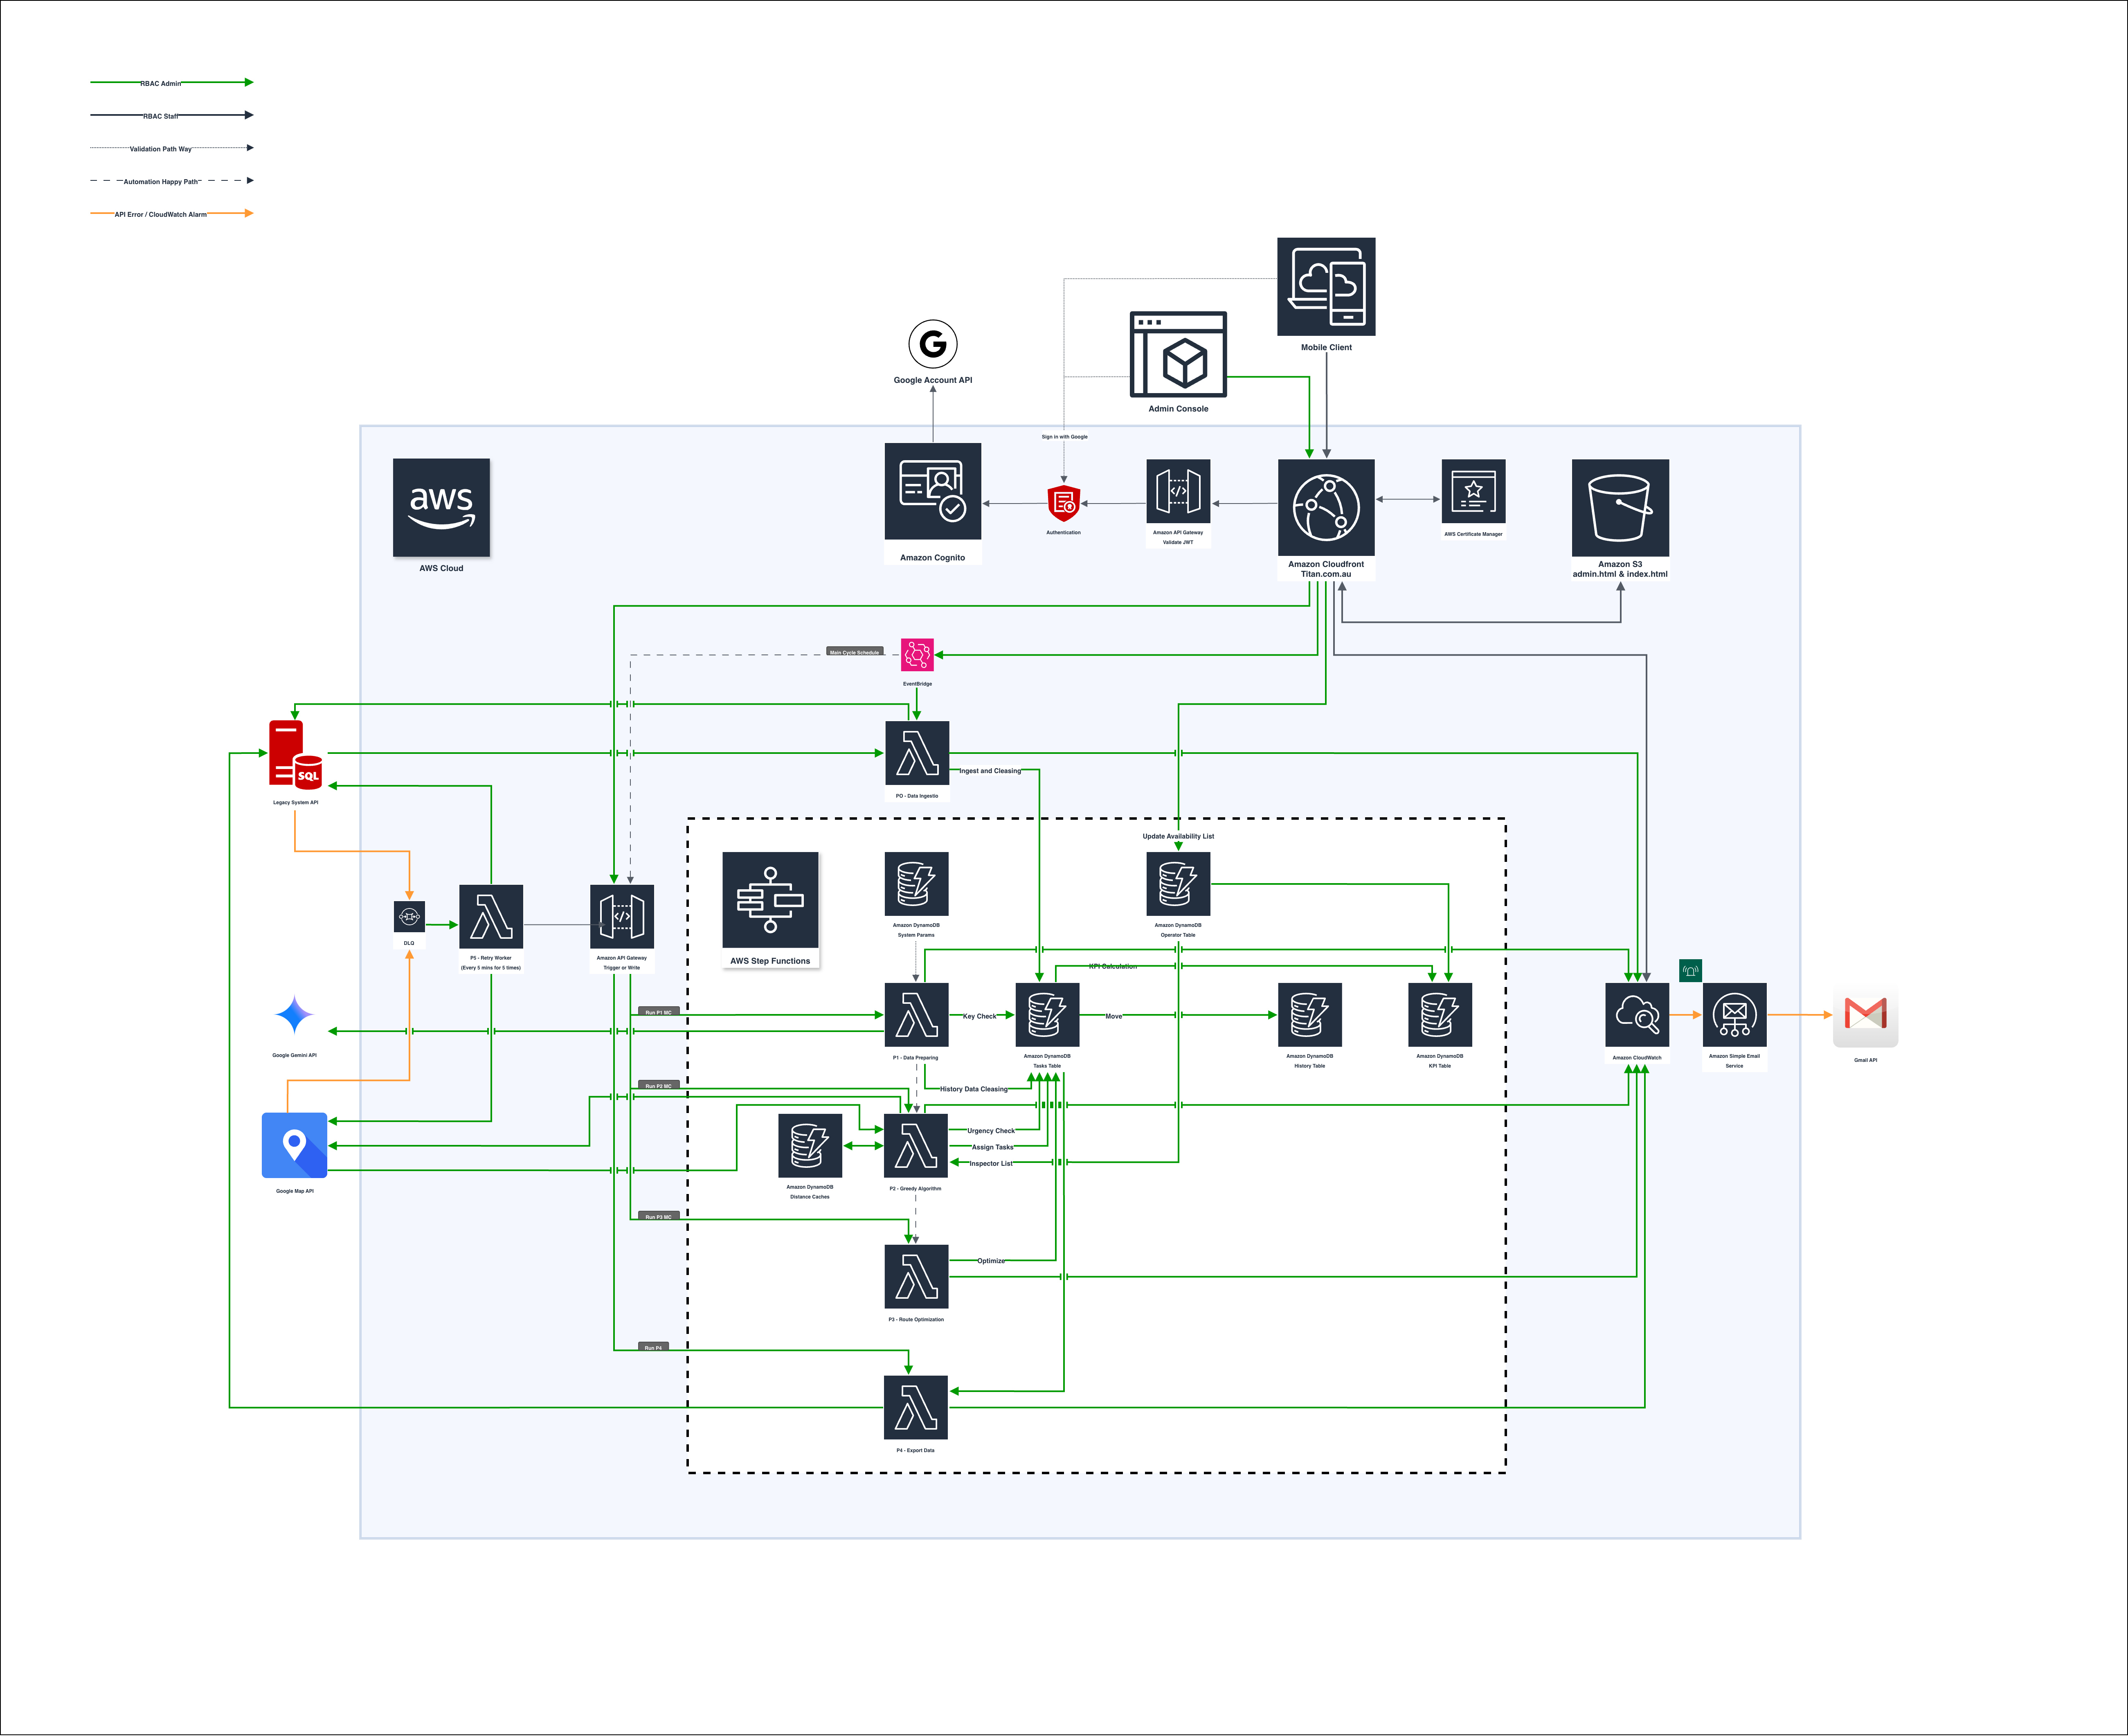
Task: Select the DynamoDB Operator Table icon
Action: tap(1178, 884)
